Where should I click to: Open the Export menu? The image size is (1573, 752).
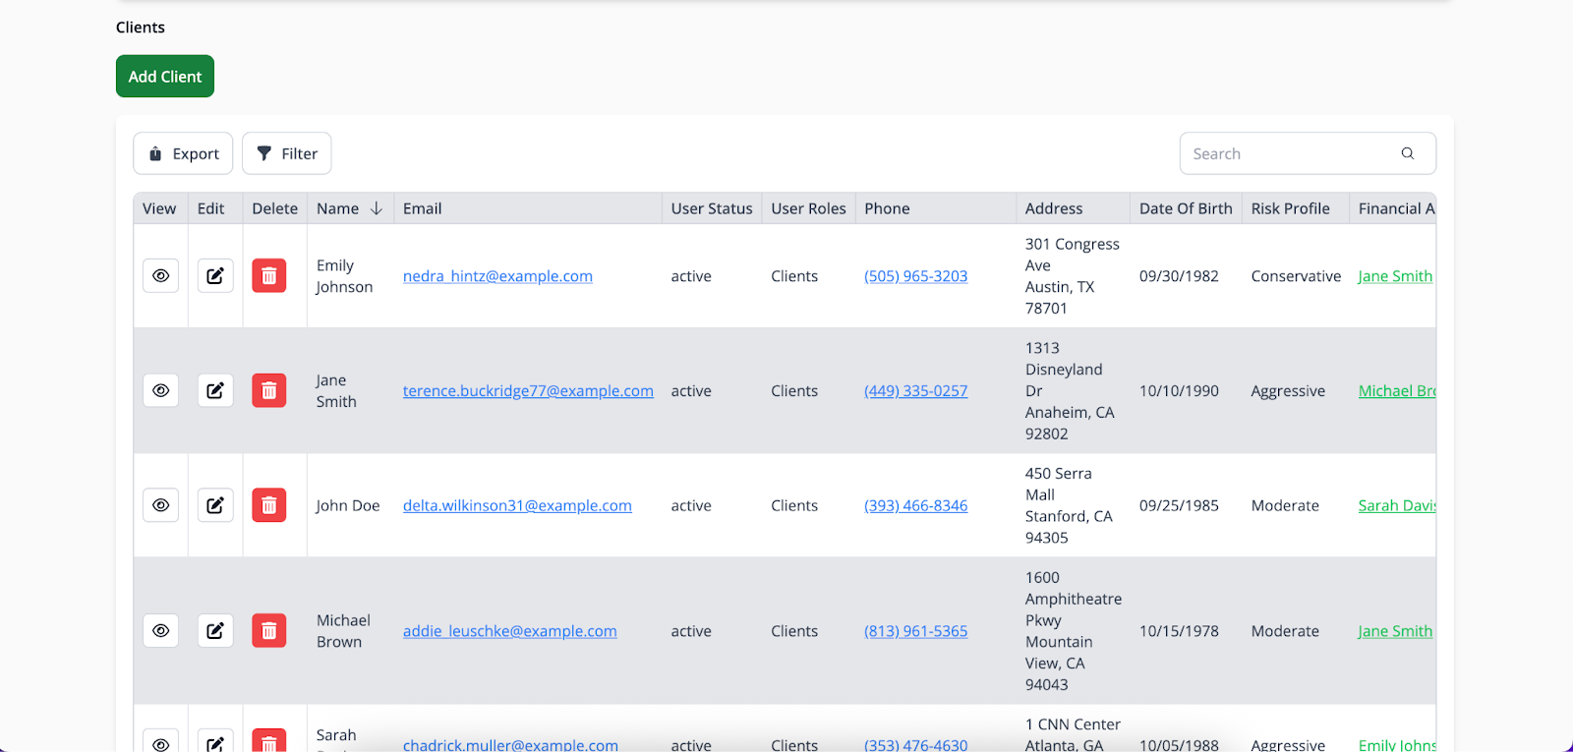point(183,153)
